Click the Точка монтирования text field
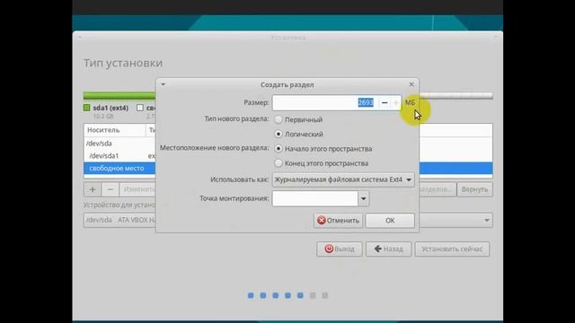 click(315, 198)
